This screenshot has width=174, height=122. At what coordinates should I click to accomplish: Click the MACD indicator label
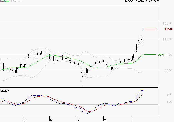coord(5,91)
